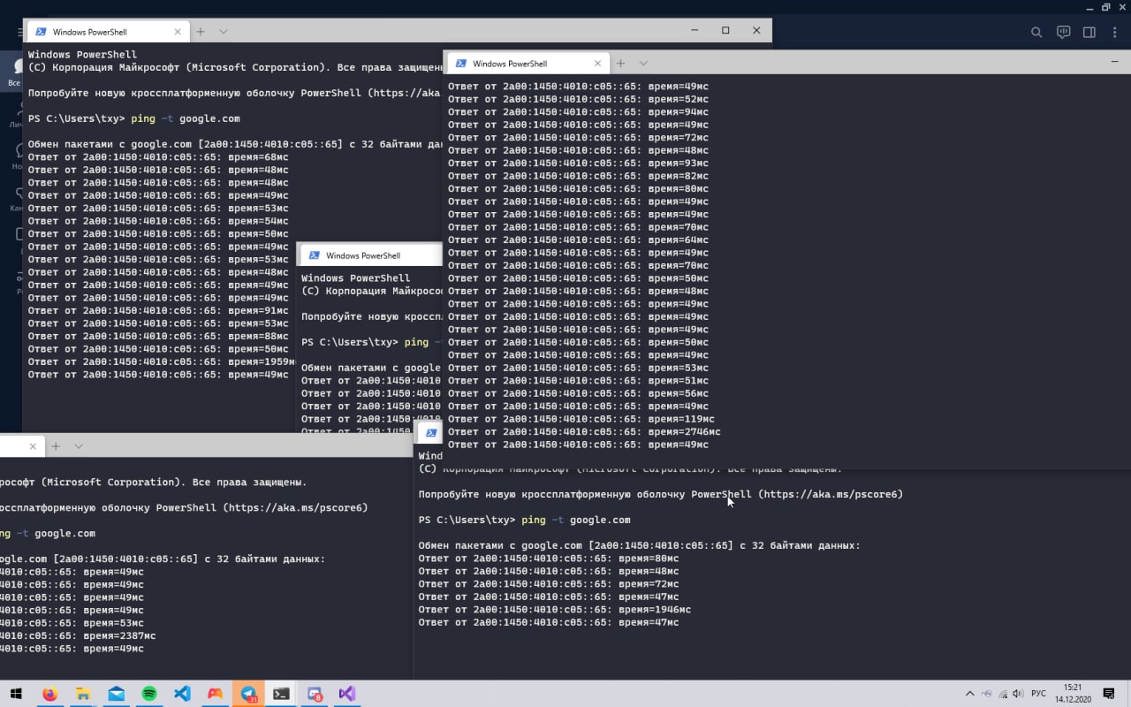Toggle the side panel icon in the background app
1131x707 pixels.
[1089, 33]
